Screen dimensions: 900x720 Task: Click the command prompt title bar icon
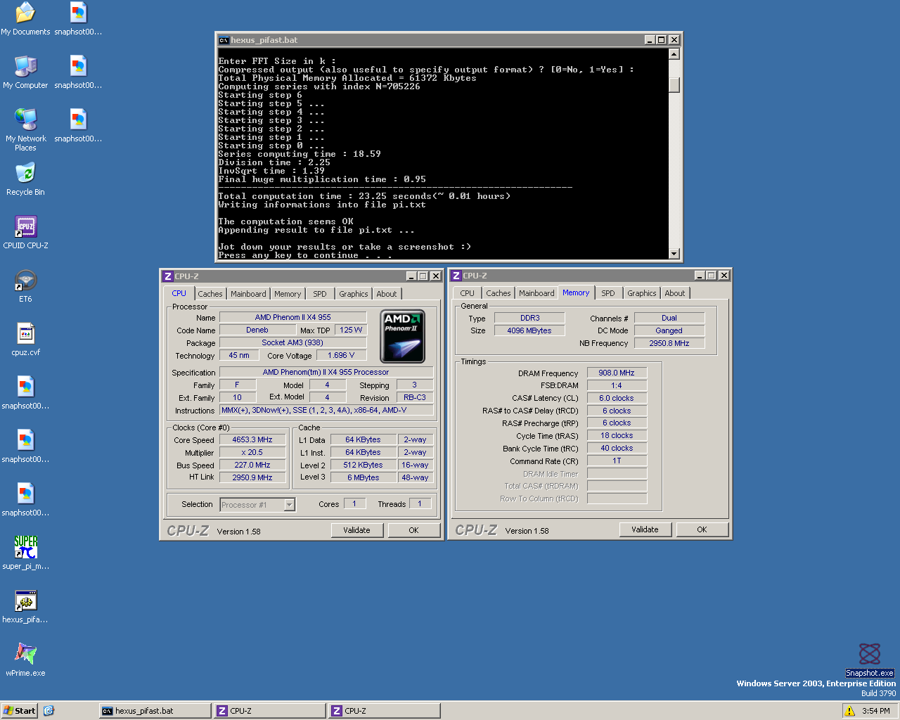pos(224,40)
